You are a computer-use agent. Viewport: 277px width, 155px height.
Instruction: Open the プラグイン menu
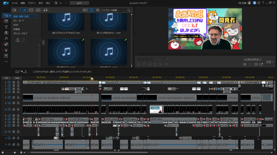(x=32, y=3)
